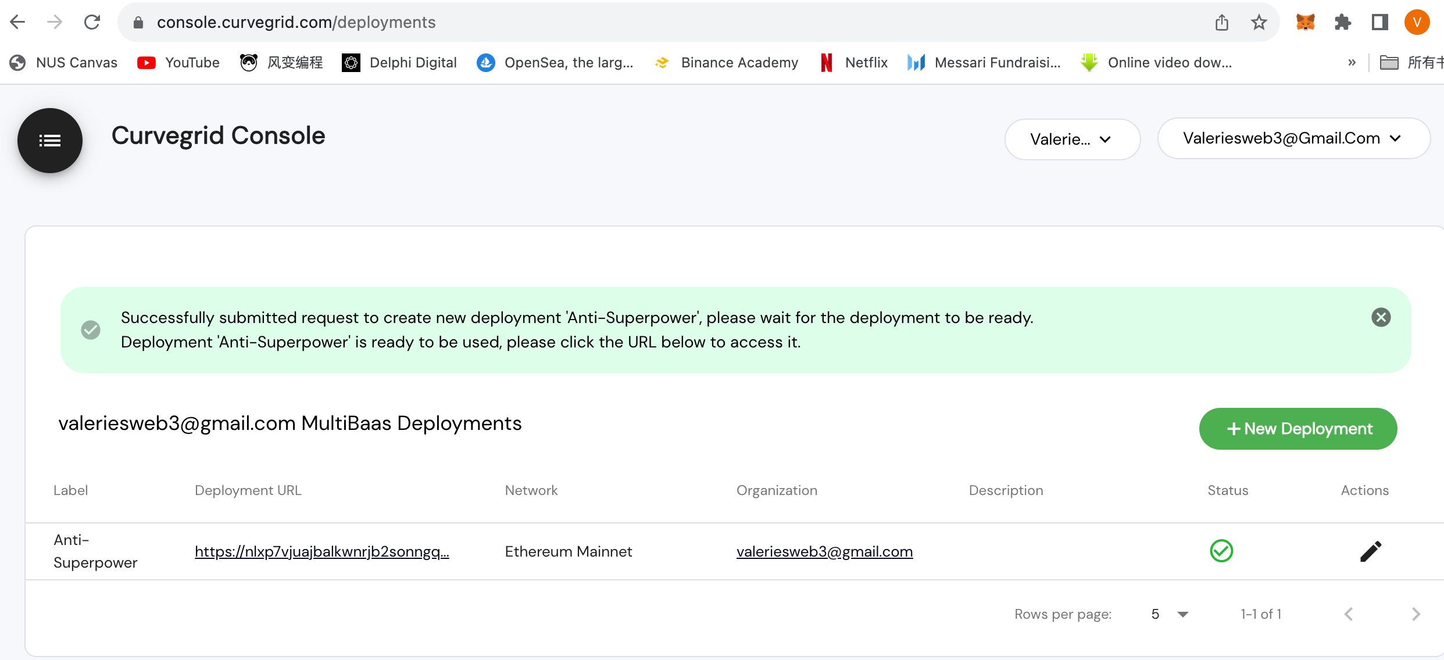Focus the address bar URL

tap(296, 22)
